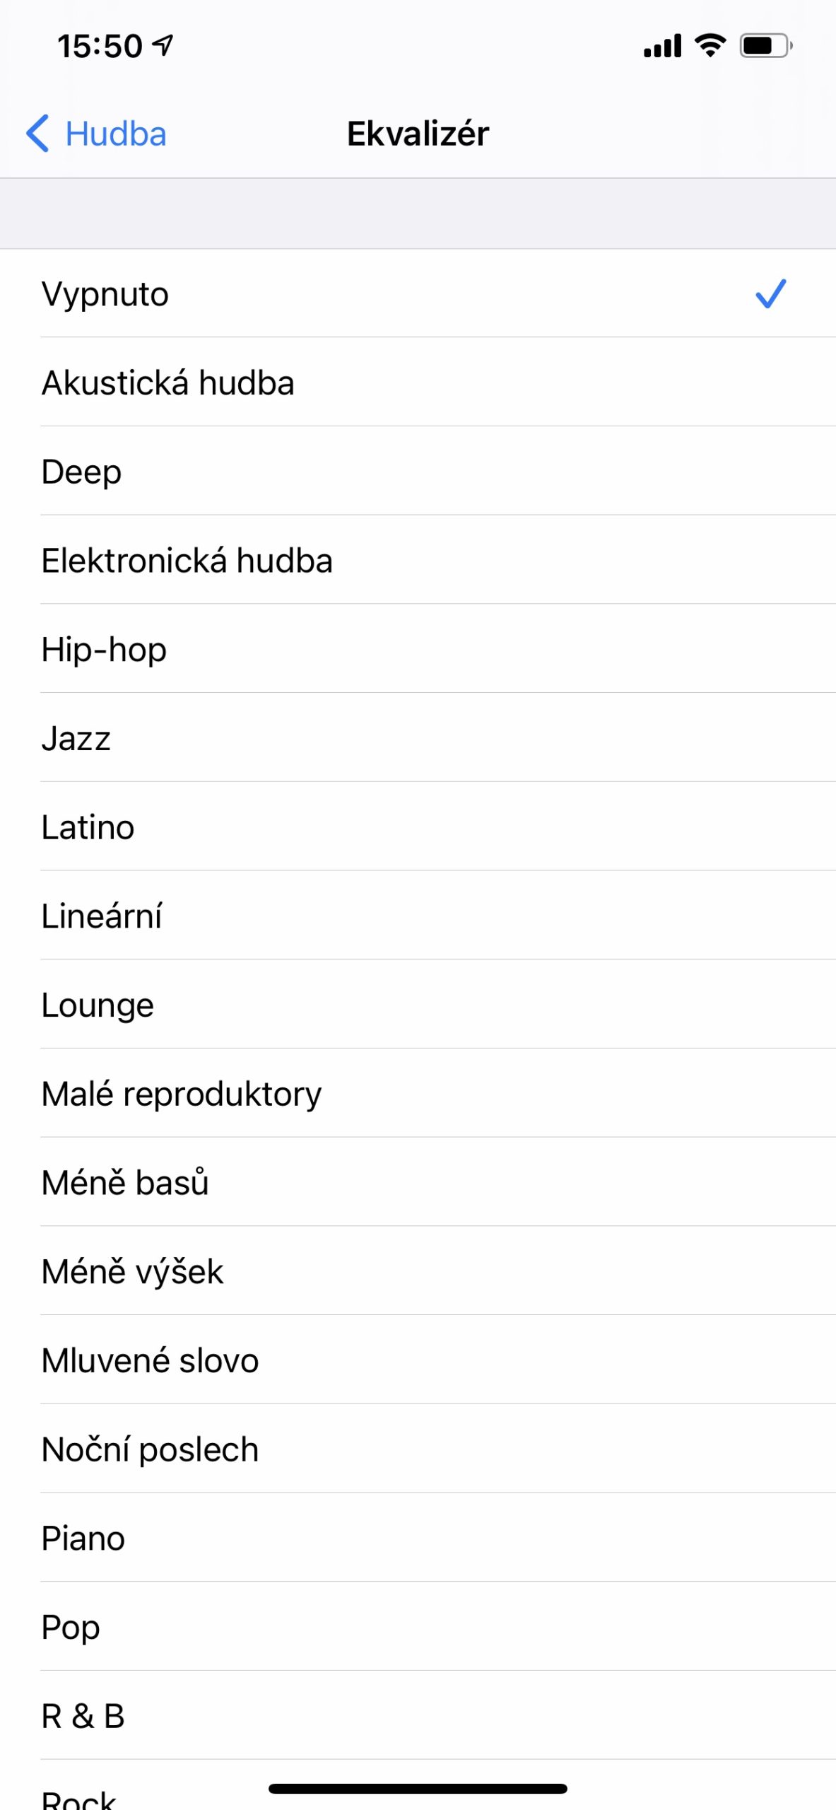
Task: Select the Jazz equalizer preset
Action: [x=76, y=737]
